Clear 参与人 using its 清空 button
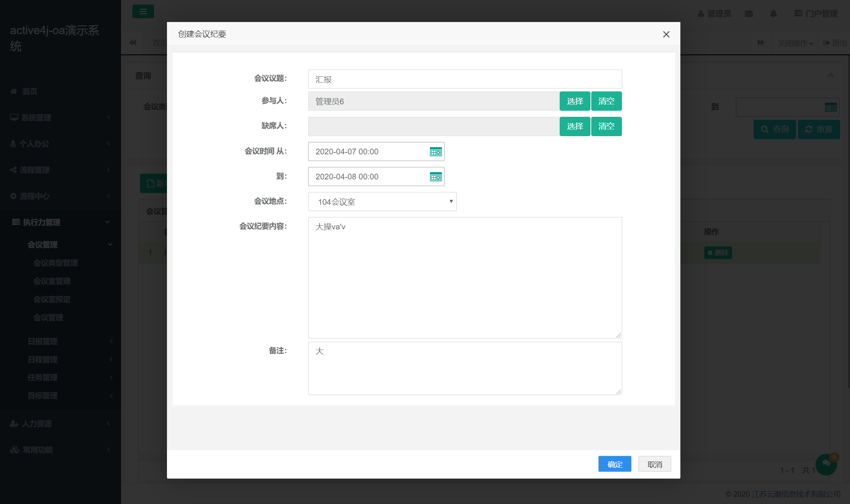Viewport: 850px width, 504px height. pos(606,101)
